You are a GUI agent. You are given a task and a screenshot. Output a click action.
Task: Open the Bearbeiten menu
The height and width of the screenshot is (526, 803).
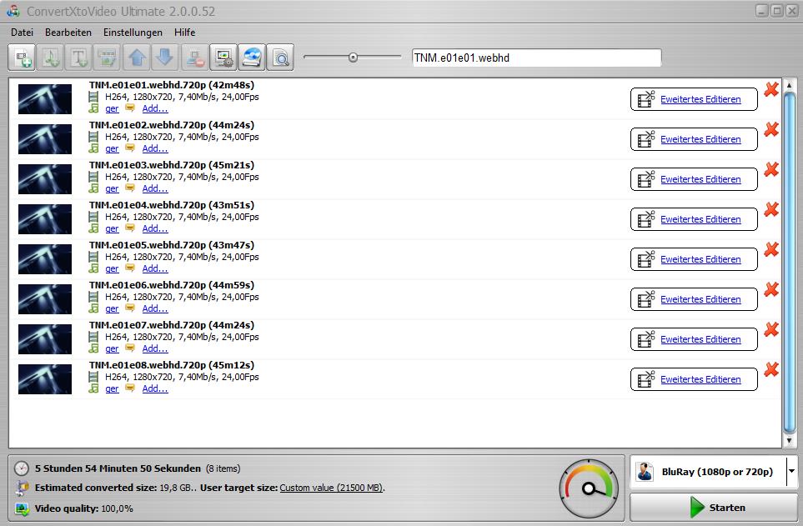[68, 33]
